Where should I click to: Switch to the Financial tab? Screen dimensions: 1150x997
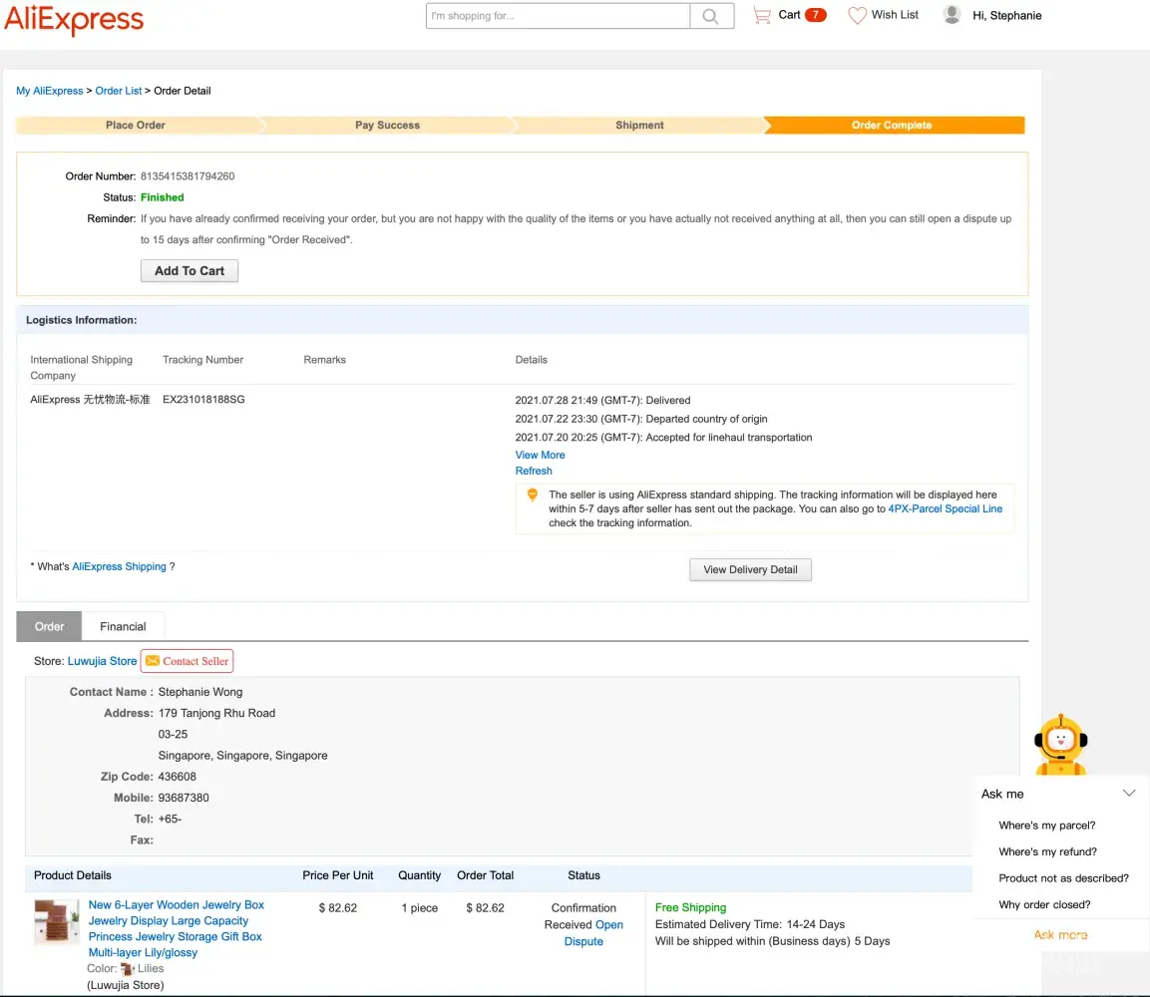tap(123, 626)
